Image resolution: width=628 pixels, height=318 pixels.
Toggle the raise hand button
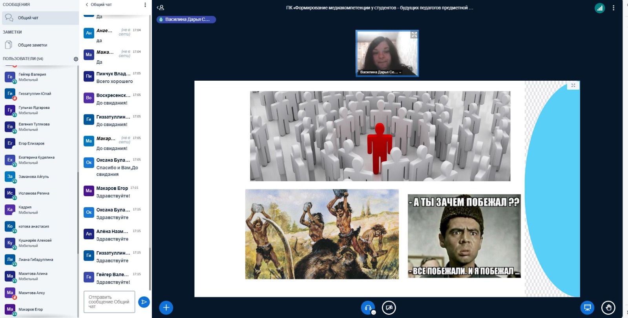point(608,307)
